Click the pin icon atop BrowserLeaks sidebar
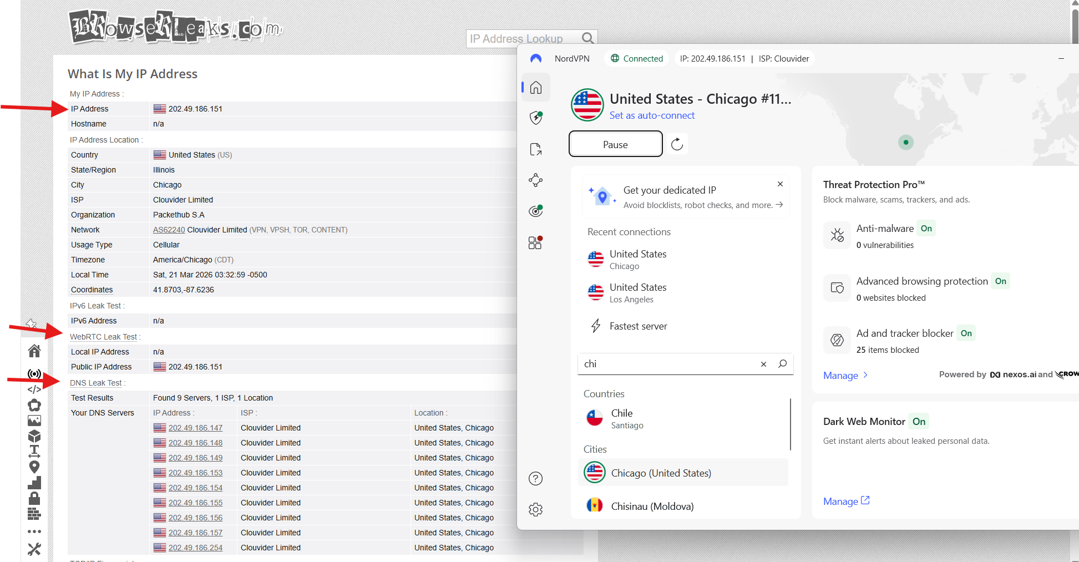Viewport: 1079px width, 562px height. pyautogui.click(x=31, y=323)
